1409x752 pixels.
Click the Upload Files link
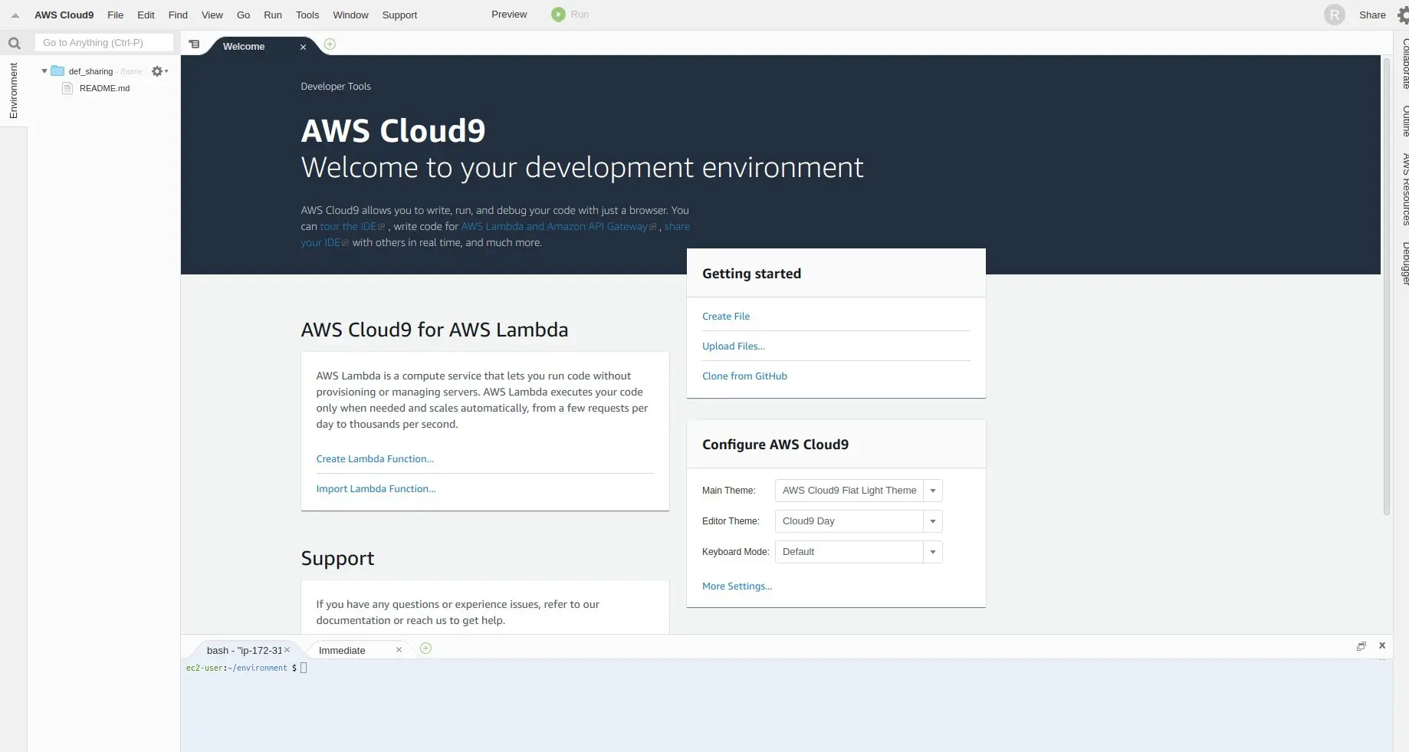click(734, 346)
